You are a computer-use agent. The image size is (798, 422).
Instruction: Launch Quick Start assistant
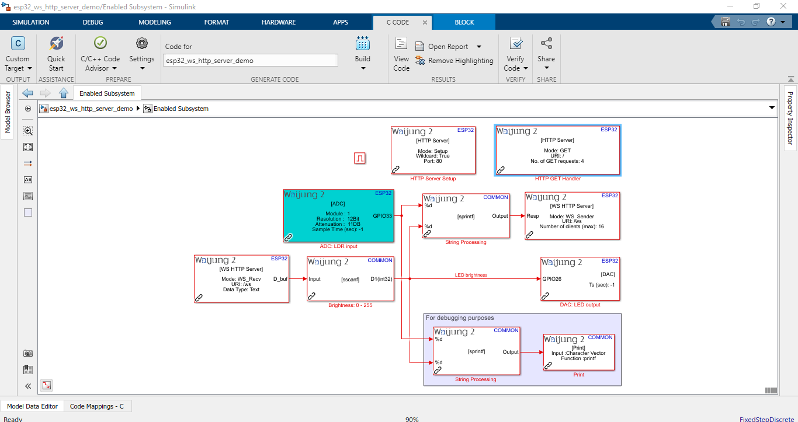(56, 54)
